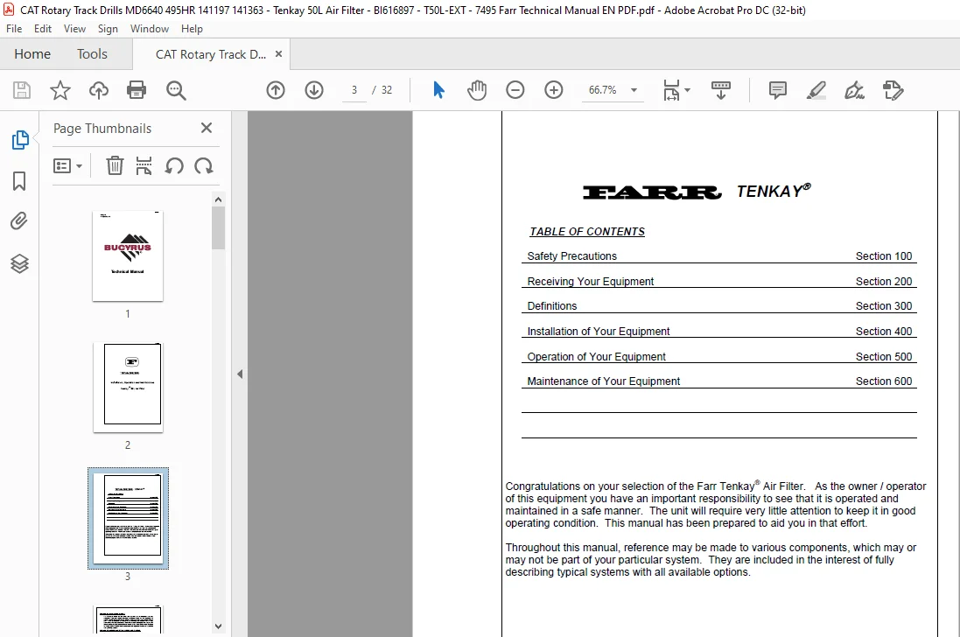Open the thumbnail Options dropdown menu
The image size is (960, 637).
[x=67, y=166]
